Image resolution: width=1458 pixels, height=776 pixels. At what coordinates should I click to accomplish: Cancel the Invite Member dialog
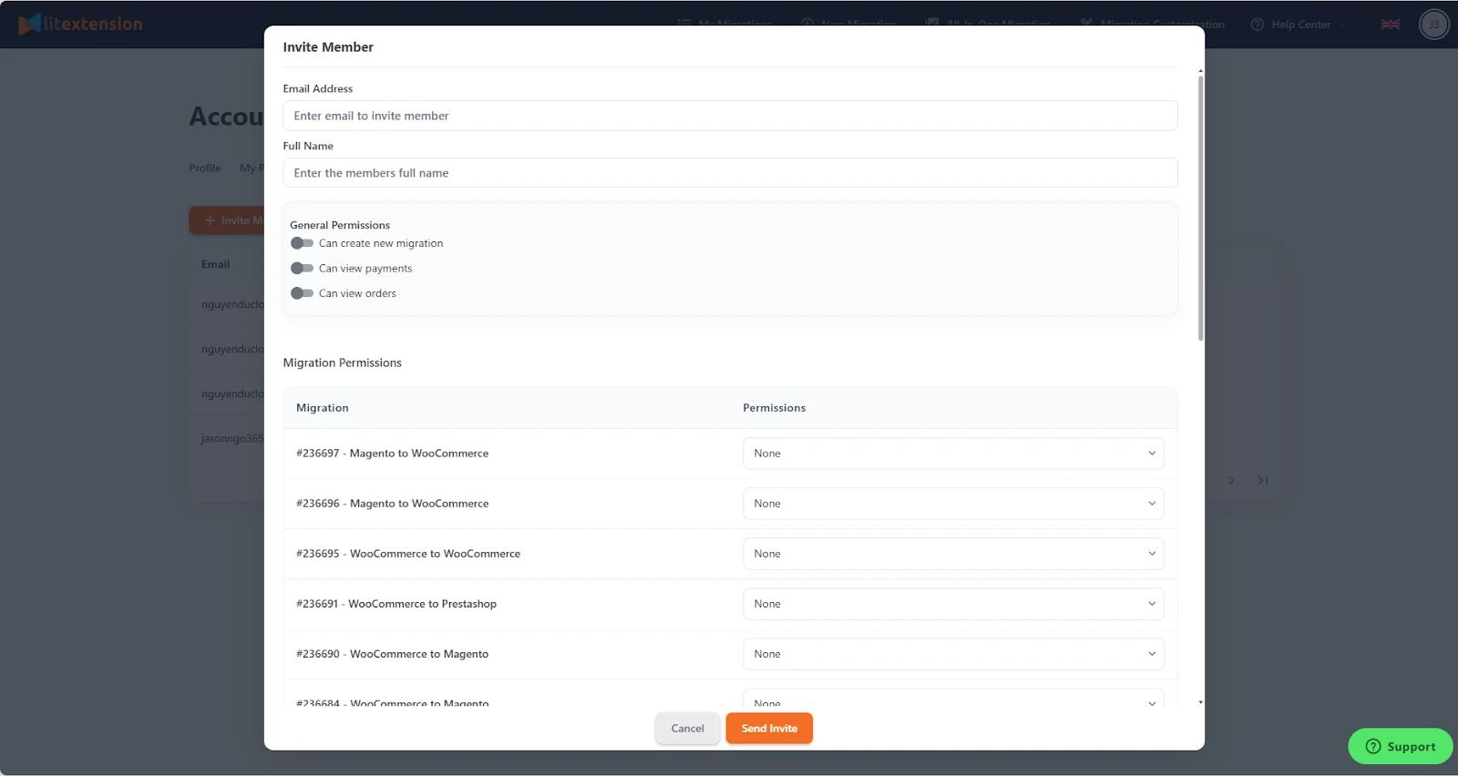(687, 729)
